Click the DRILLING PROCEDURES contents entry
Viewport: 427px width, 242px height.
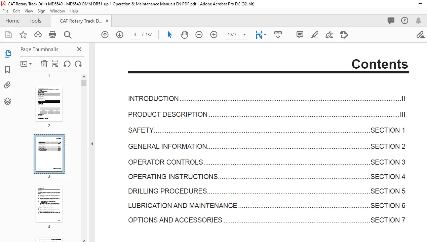coord(267,191)
